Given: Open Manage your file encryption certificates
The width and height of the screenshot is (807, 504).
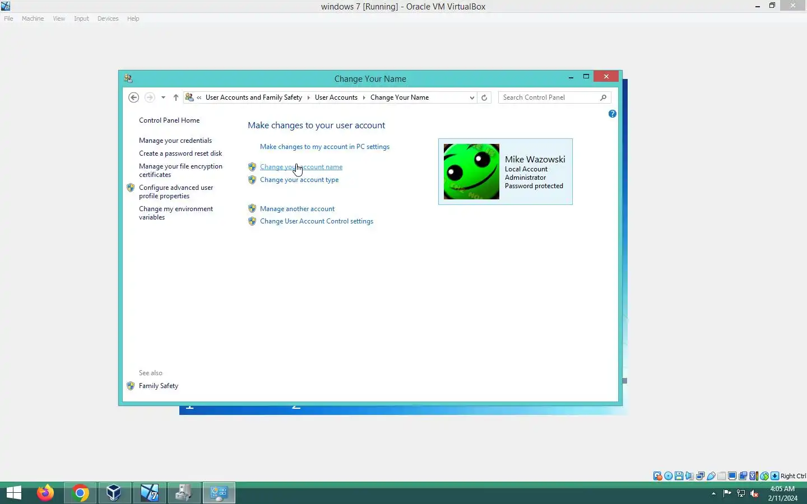Looking at the screenshot, I should (x=180, y=170).
